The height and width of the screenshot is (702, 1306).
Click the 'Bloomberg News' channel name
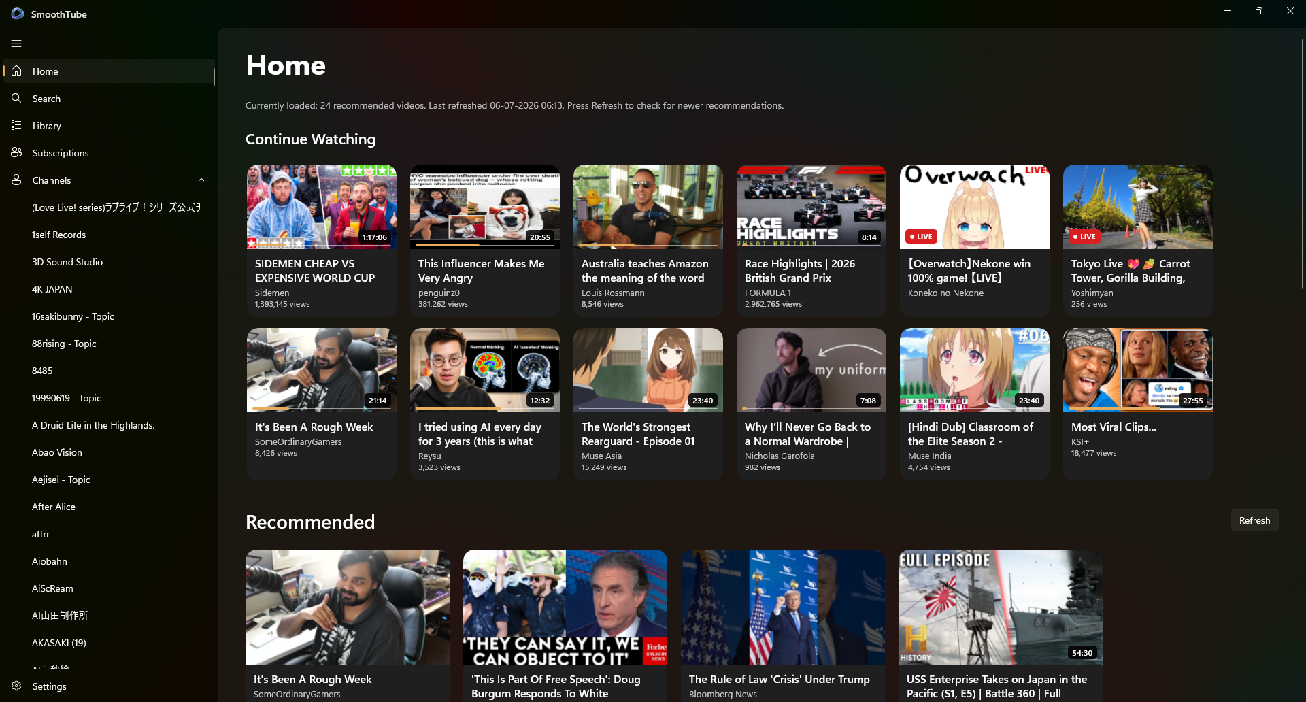[x=722, y=694]
